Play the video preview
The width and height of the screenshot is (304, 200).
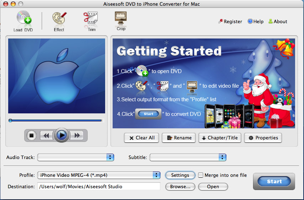coord(62,135)
